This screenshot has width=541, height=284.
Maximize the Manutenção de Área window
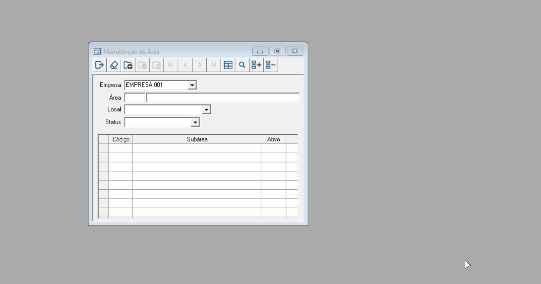pyautogui.click(x=277, y=51)
